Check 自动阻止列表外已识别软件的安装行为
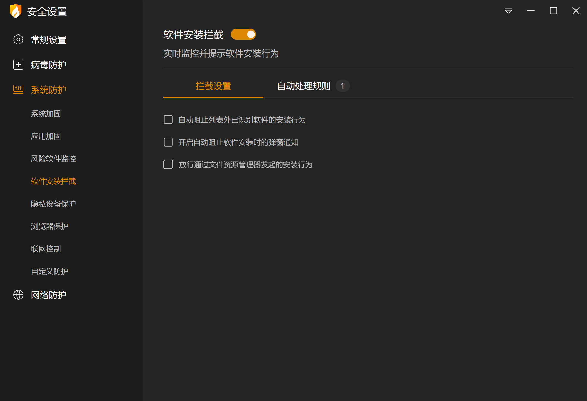587x401 pixels. pos(168,120)
